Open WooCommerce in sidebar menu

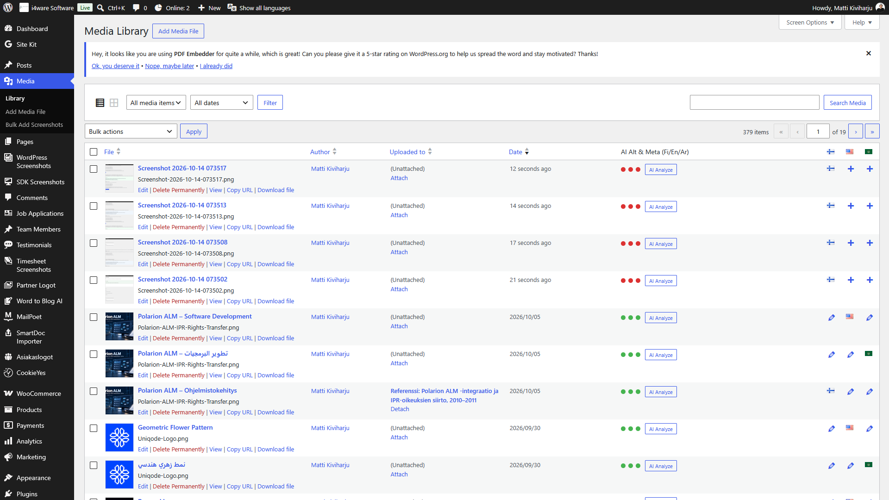pyautogui.click(x=37, y=394)
